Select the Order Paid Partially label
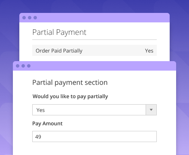This screenshot has height=155, width=189. [x=59, y=51]
